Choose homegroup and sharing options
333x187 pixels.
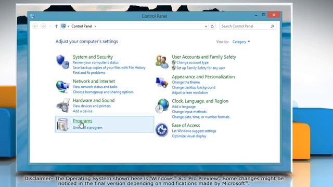click(103, 92)
